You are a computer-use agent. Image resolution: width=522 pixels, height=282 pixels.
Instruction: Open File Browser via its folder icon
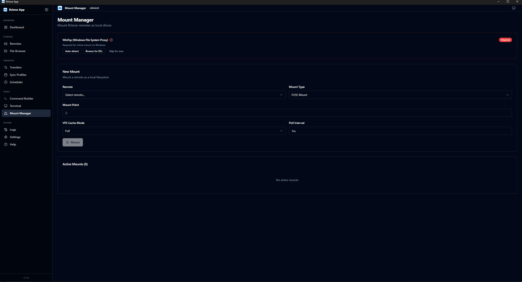point(6,51)
